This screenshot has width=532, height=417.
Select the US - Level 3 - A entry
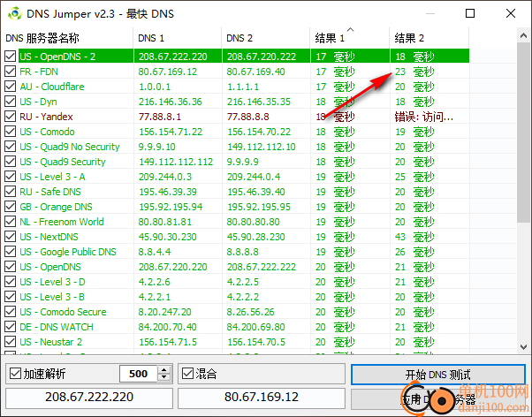(52, 177)
